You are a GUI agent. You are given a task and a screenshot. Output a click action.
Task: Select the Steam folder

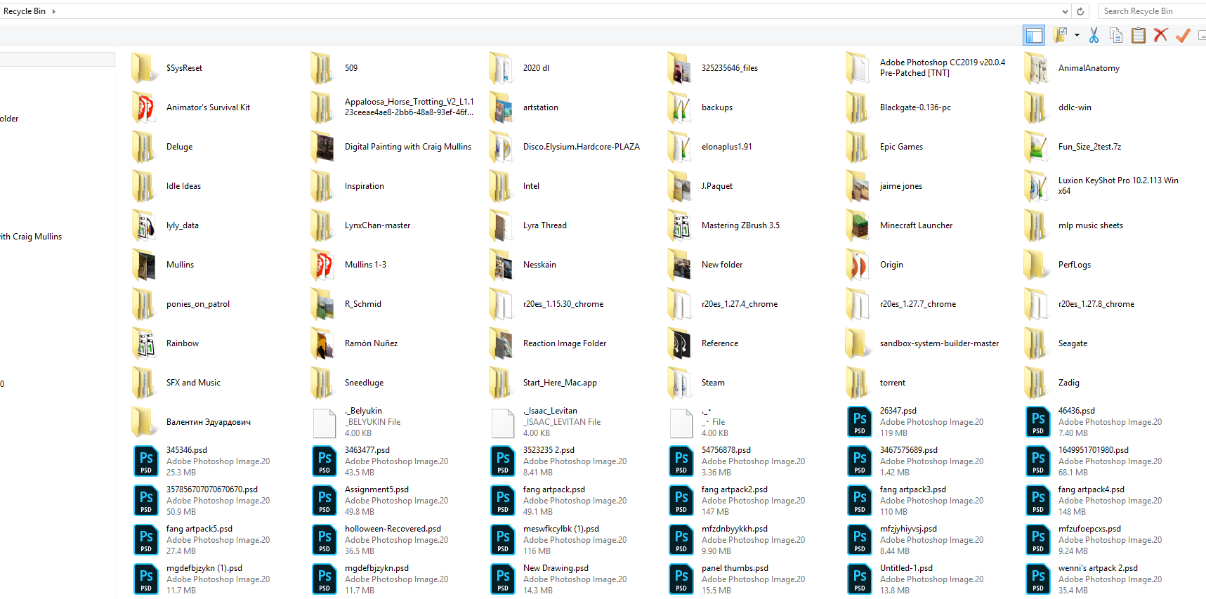pyautogui.click(x=712, y=383)
